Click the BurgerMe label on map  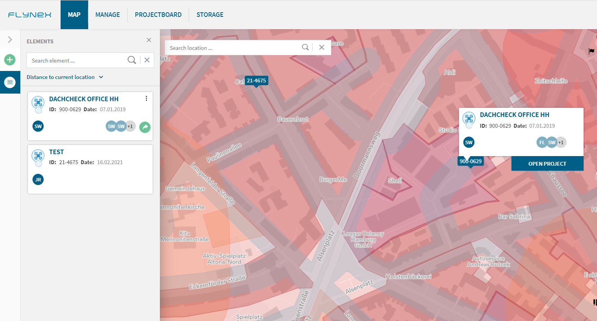tap(333, 179)
